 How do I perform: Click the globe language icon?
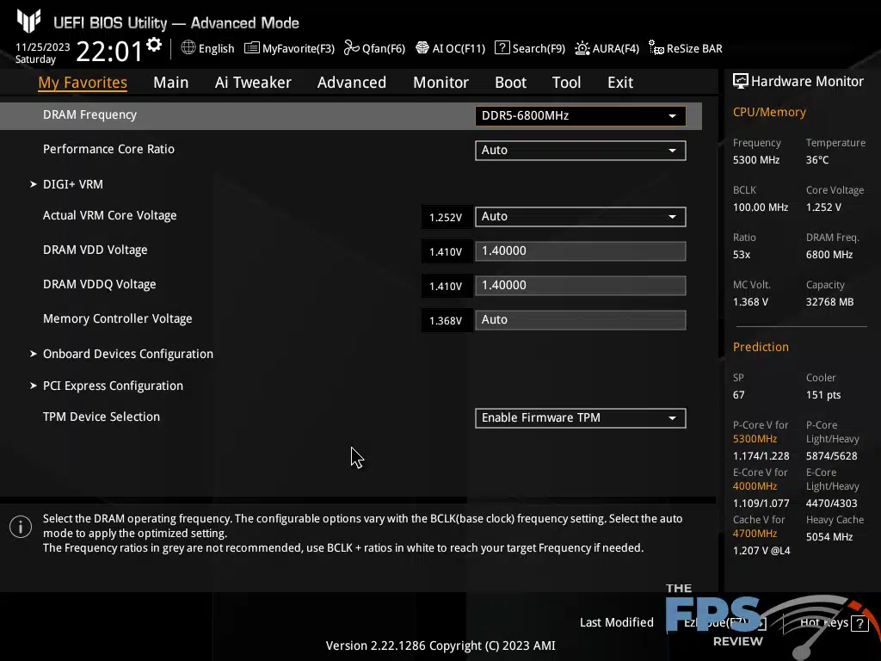(188, 48)
